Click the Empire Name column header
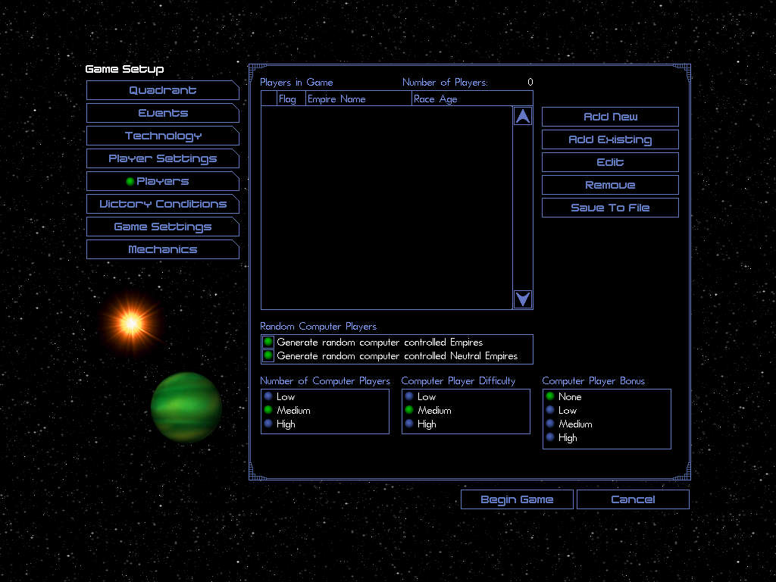776x582 pixels. pos(358,99)
